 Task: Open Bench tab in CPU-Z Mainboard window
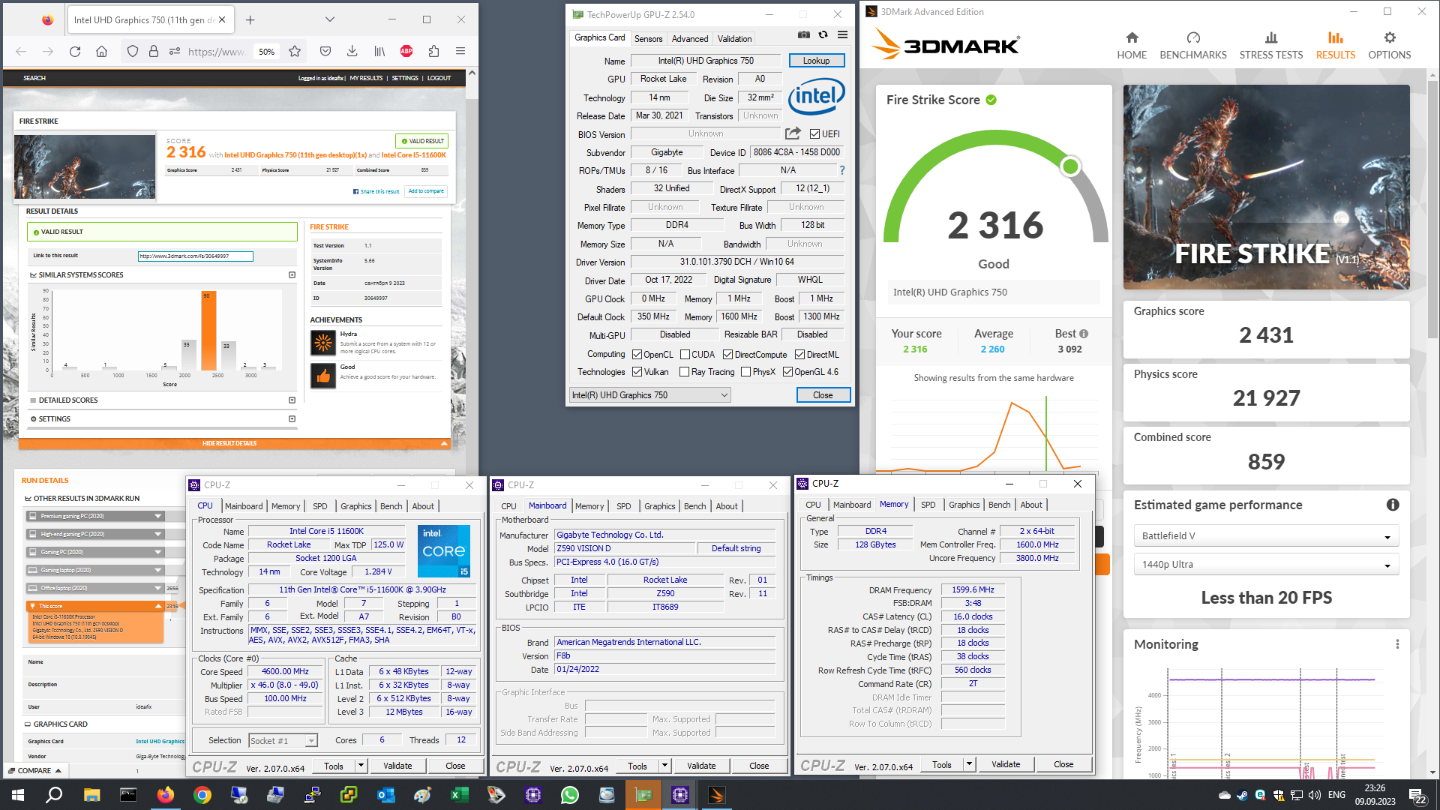coord(694,506)
